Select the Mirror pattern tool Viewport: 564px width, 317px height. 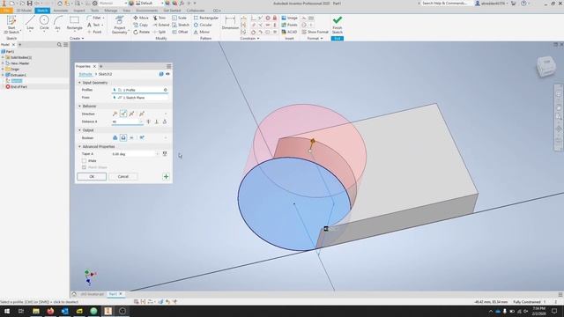[x=202, y=32]
